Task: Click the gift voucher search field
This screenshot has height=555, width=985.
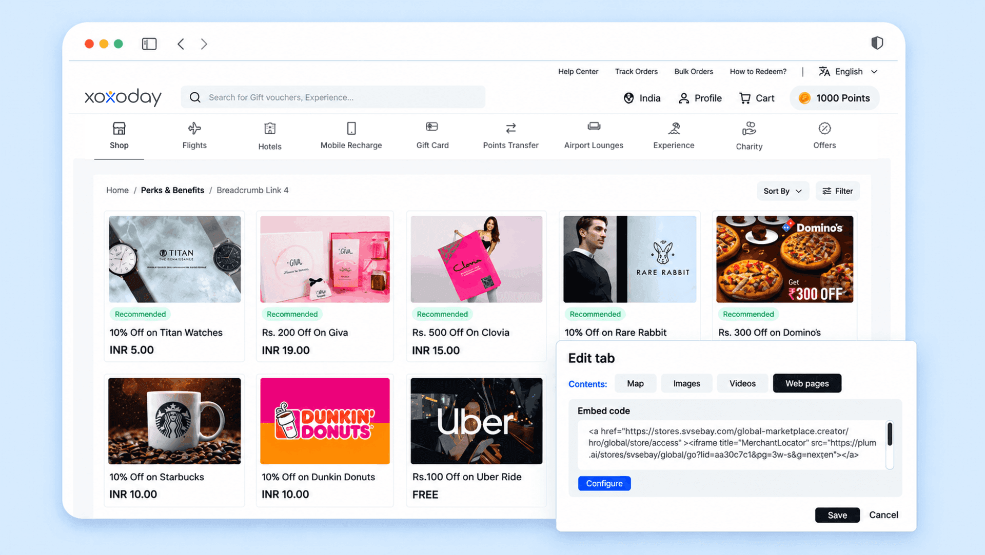Action: click(333, 97)
